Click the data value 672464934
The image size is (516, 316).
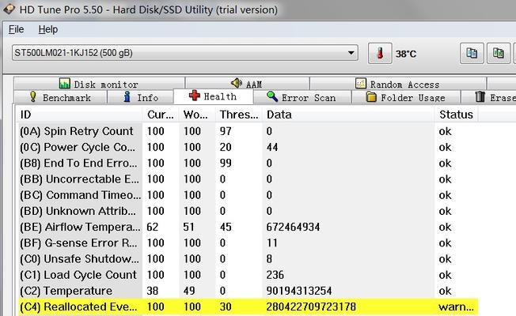coord(293,227)
